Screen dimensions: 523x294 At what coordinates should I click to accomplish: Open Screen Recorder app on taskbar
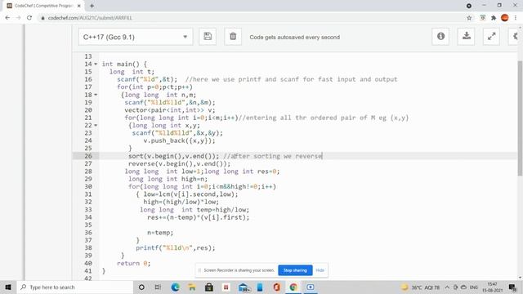[x=311, y=287]
